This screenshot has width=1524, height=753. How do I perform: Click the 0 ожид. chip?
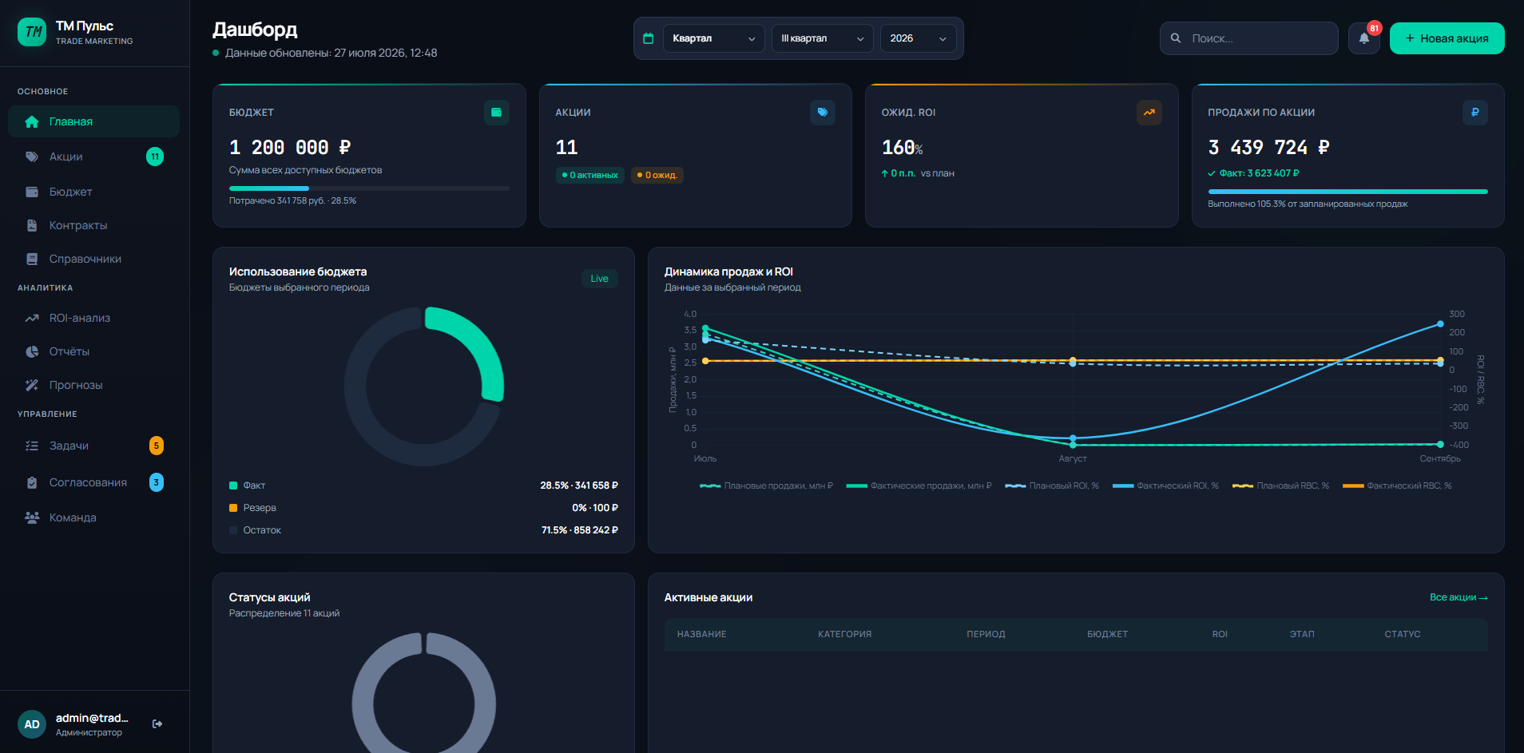pos(657,175)
